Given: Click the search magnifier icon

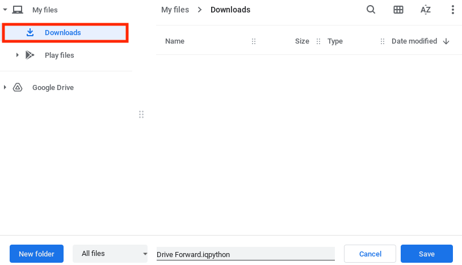Looking at the screenshot, I should (371, 10).
